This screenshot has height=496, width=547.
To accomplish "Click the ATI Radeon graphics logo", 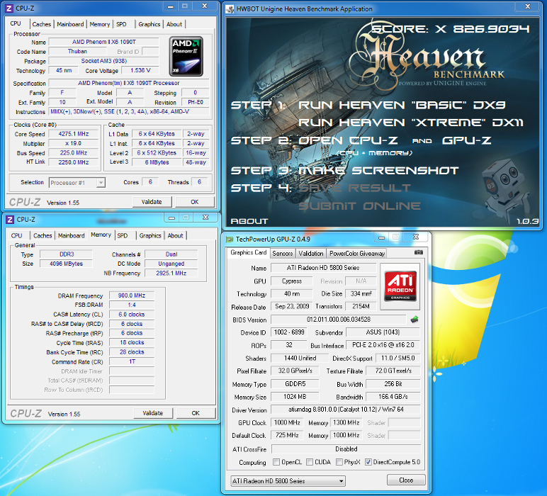I will point(400,286).
